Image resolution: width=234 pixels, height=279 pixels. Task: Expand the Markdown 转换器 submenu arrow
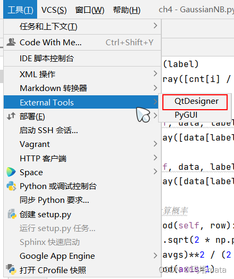click(155, 88)
